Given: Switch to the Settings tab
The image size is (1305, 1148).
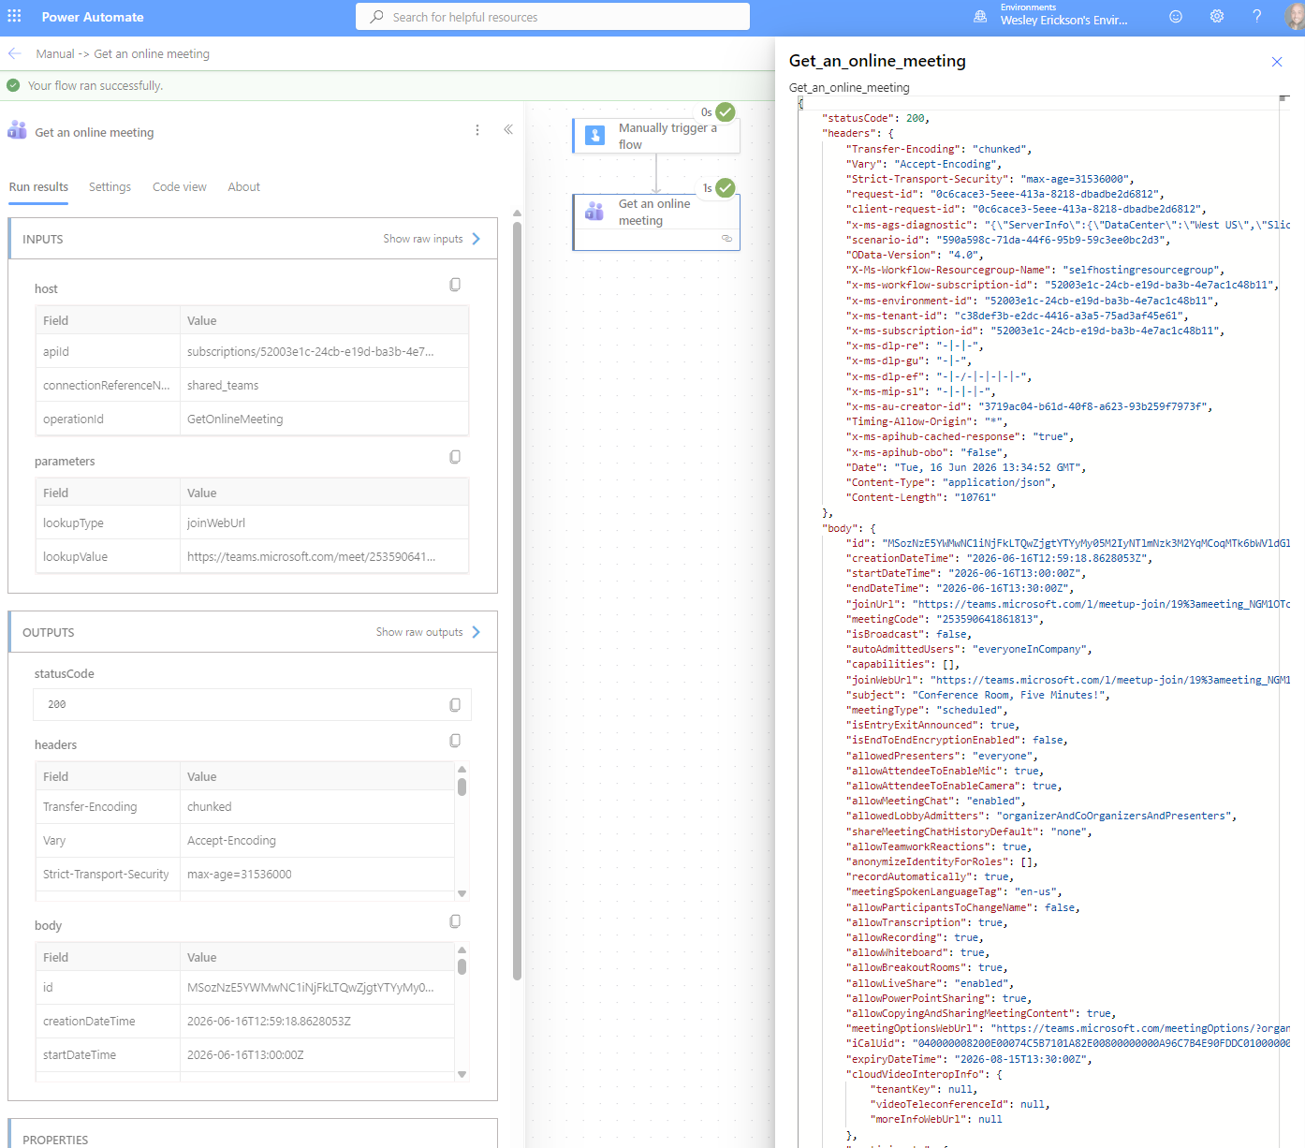Looking at the screenshot, I should pyautogui.click(x=110, y=187).
